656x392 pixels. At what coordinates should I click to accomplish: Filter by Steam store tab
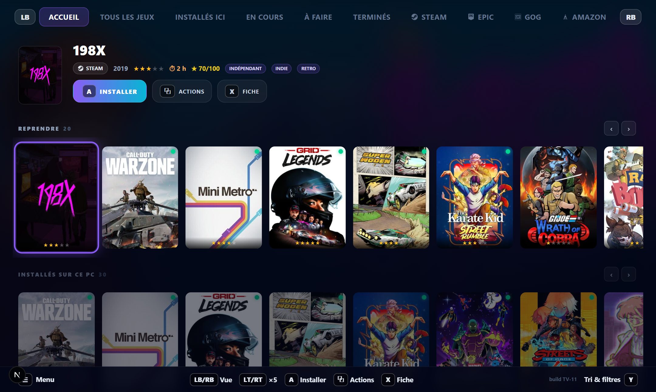429,17
